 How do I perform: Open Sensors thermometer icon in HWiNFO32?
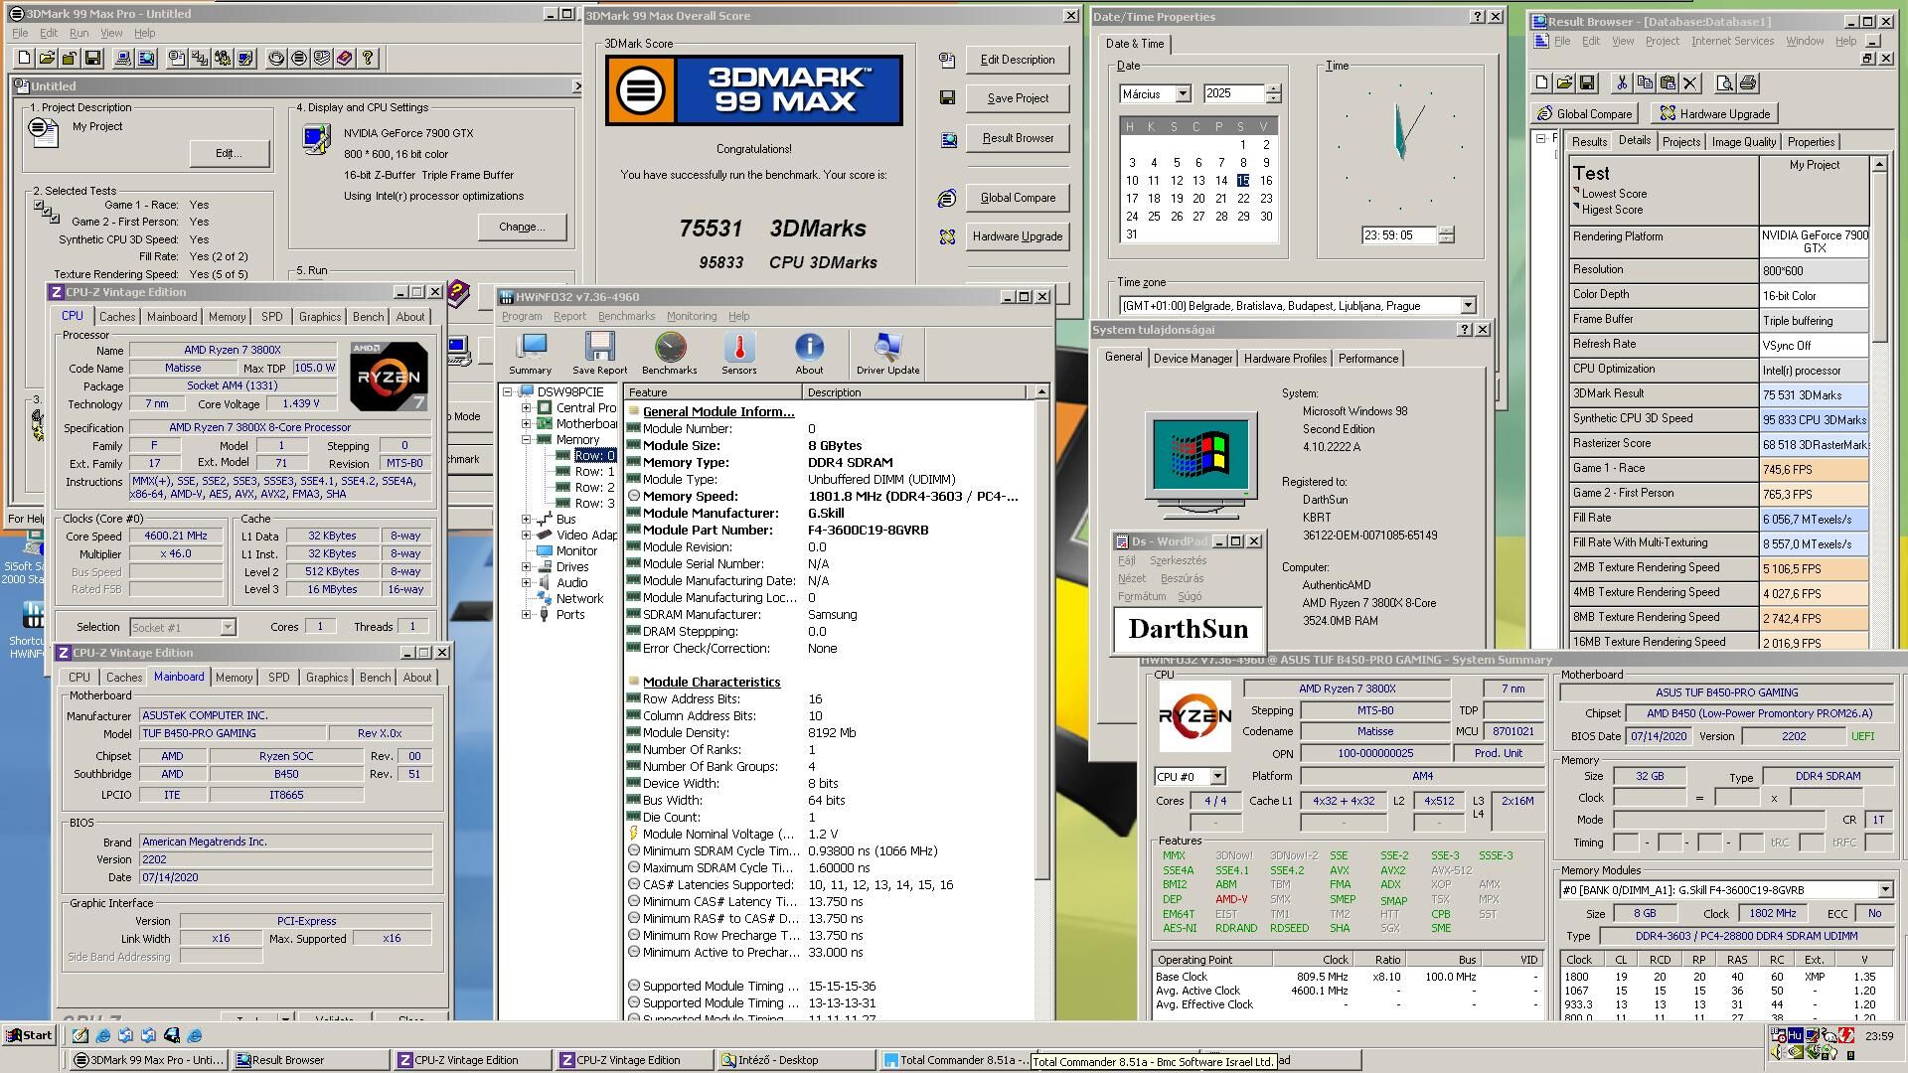pyautogui.click(x=739, y=354)
